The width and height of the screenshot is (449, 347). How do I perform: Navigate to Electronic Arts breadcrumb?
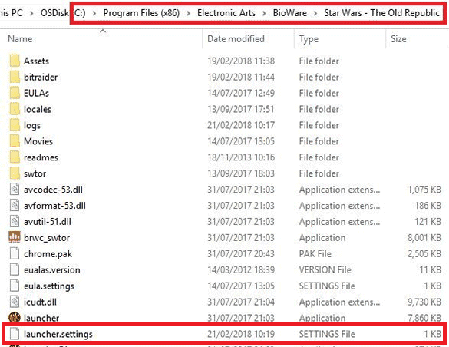pos(226,13)
